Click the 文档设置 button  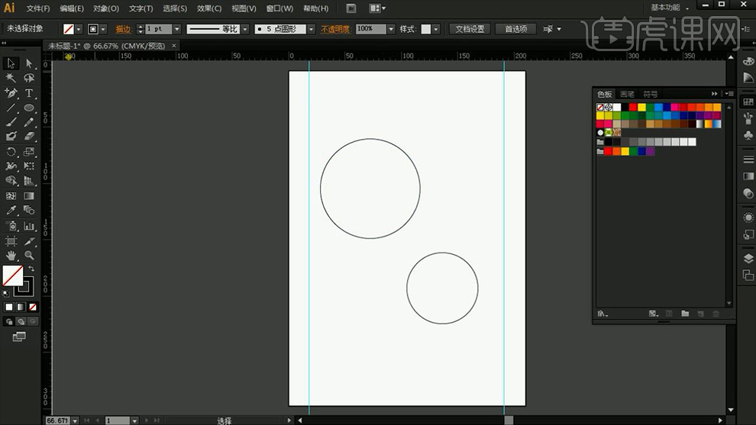470,29
